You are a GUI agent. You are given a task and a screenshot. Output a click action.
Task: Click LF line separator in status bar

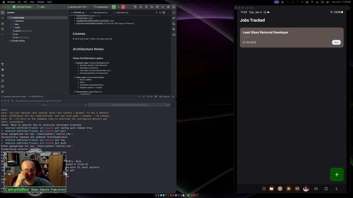click(144, 97)
